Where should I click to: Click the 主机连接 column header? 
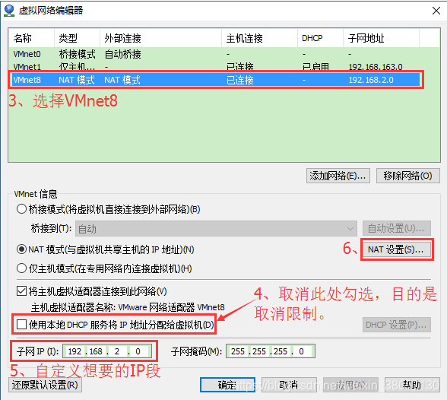click(259, 38)
